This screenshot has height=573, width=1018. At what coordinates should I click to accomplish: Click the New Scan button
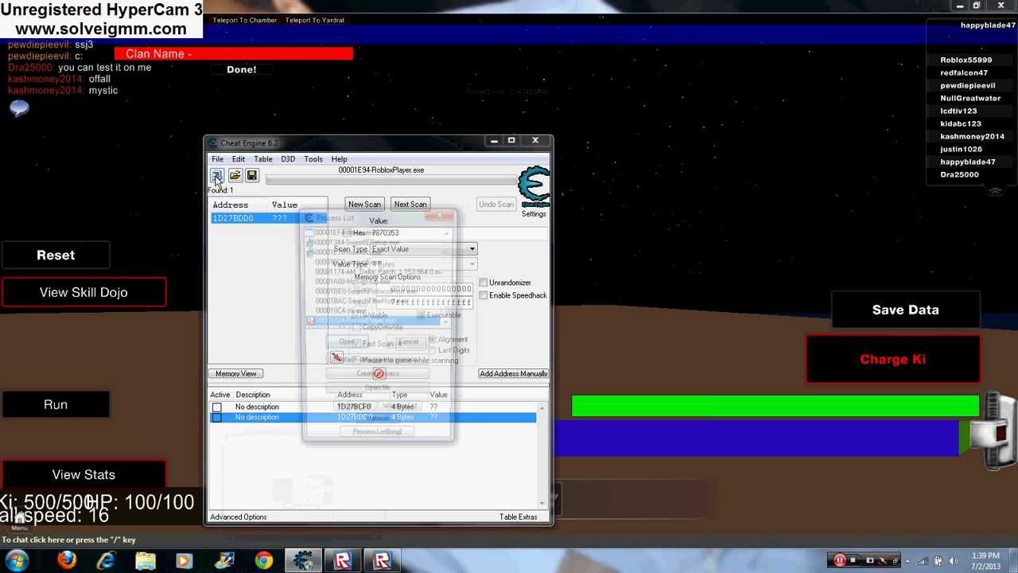pyautogui.click(x=365, y=205)
